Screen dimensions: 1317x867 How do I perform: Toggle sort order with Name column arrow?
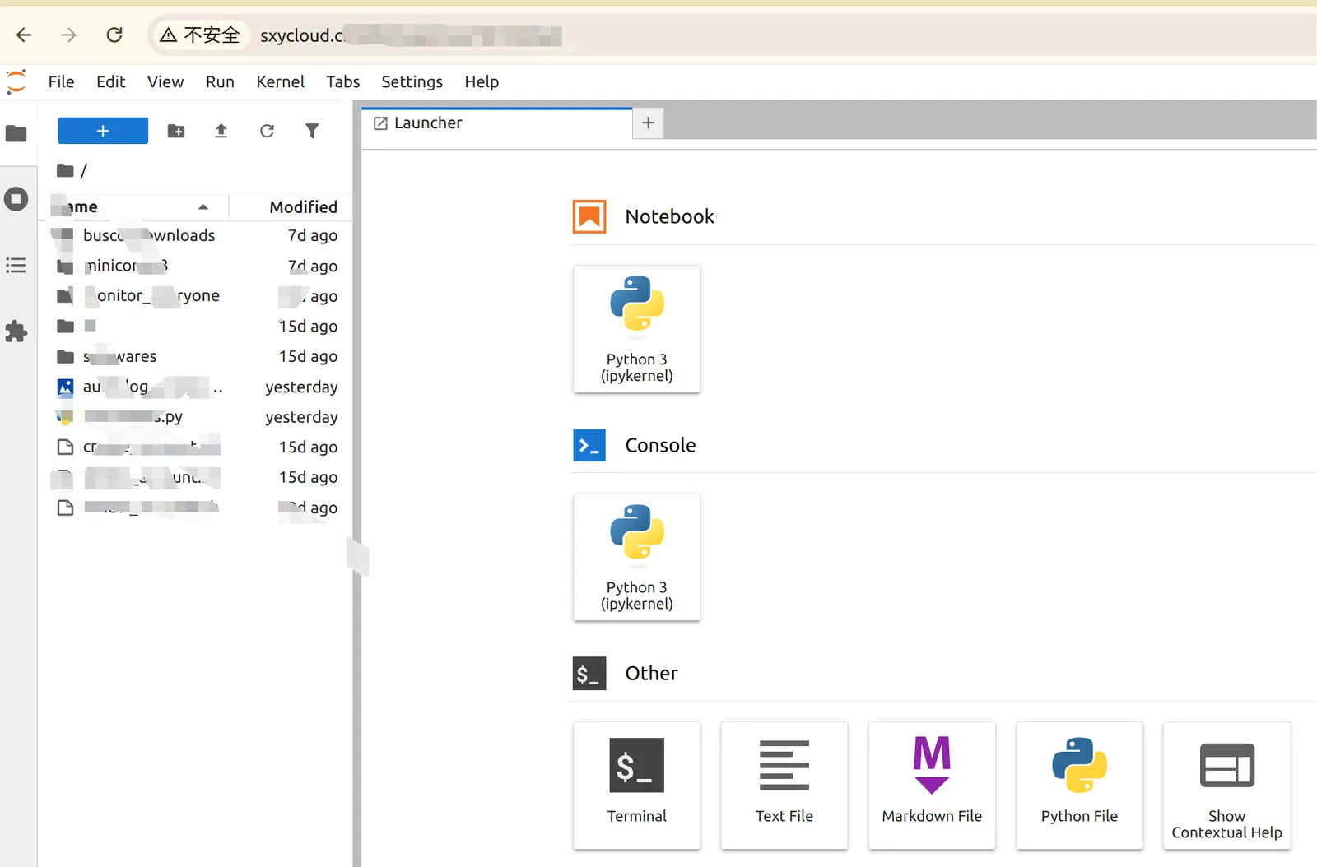[202, 207]
